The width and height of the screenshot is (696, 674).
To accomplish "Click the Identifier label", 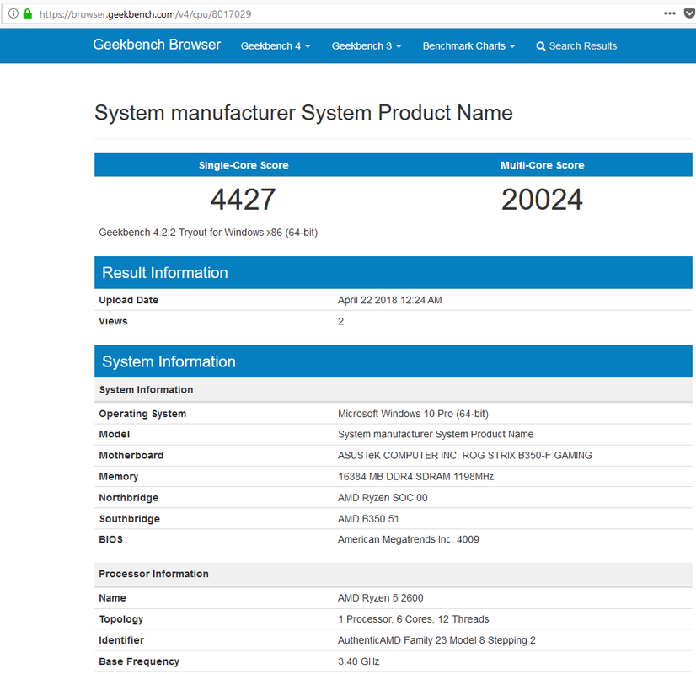I will (x=121, y=640).
